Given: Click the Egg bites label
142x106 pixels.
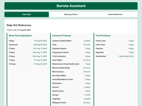Looking at the screenshot, I should (100, 52).
